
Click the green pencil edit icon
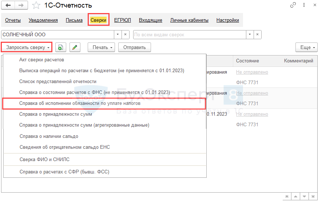75,47
